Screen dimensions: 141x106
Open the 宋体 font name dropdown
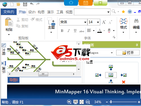click(x=85, y=22)
